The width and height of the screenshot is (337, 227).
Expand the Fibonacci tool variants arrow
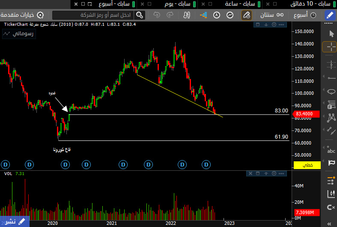click(324, 103)
